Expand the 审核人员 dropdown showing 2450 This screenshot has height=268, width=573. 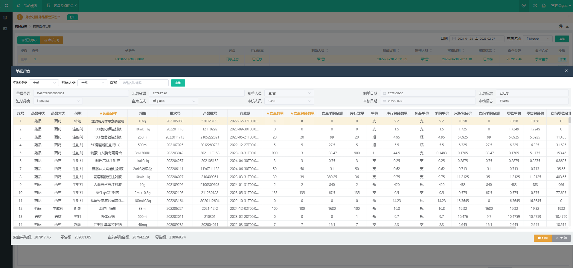(x=289, y=101)
